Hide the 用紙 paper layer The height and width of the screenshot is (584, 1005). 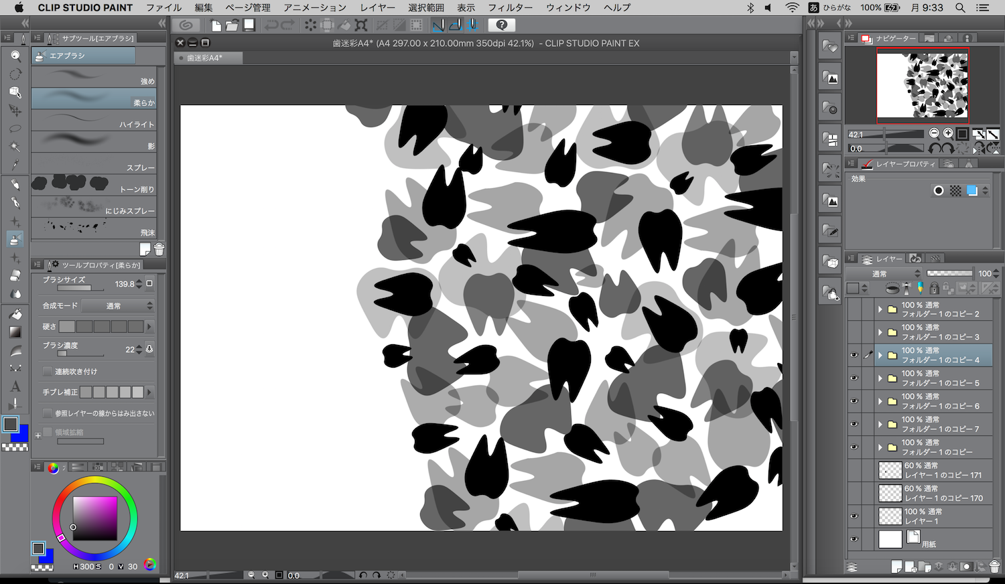point(854,539)
